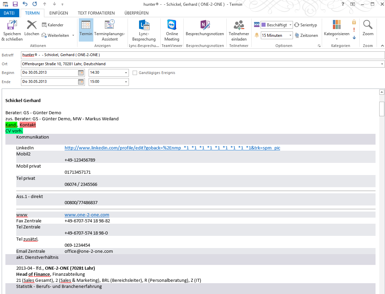Click Teilnehmer einladen icon
This screenshot has height=294, width=385.
pyautogui.click(x=239, y=25)
